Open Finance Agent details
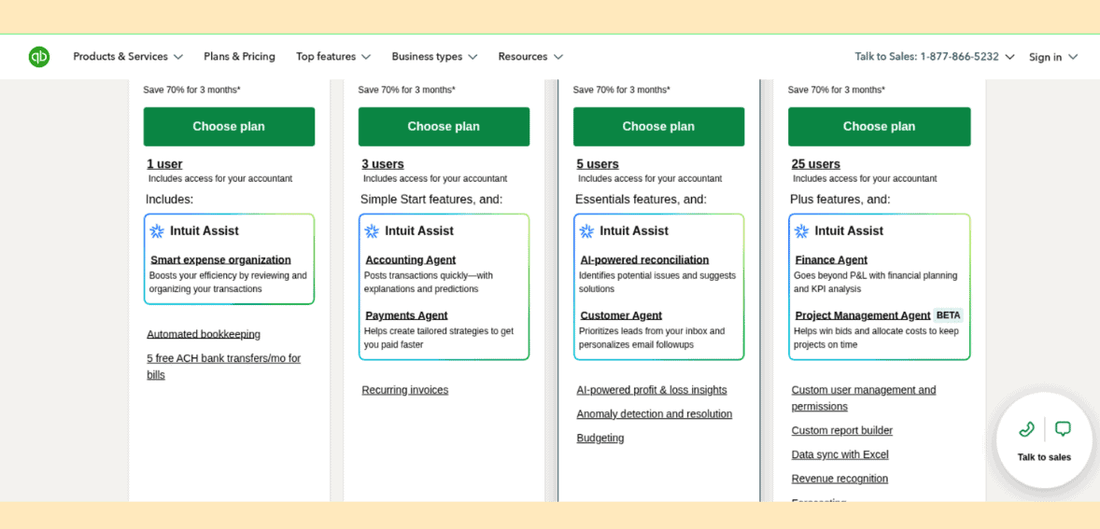Viewport: 1100px width, 529px height. (831, 260)
